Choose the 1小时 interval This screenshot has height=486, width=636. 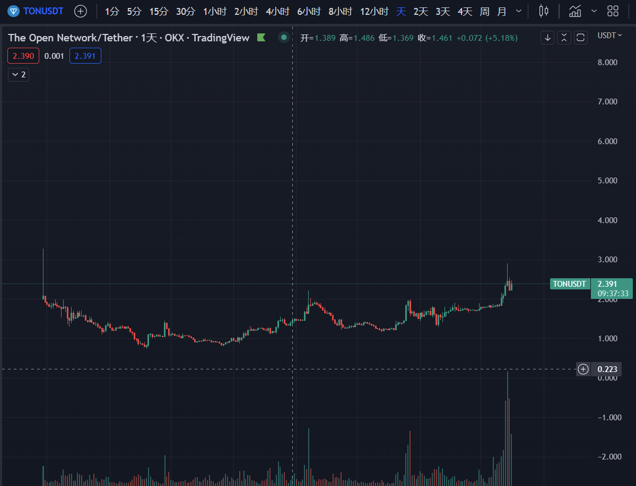click(x=215, y=11)
